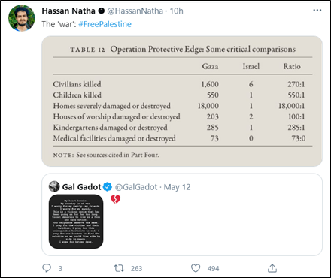Click the Hassan Natha display name
331x278 pixels.
[68, 11]
